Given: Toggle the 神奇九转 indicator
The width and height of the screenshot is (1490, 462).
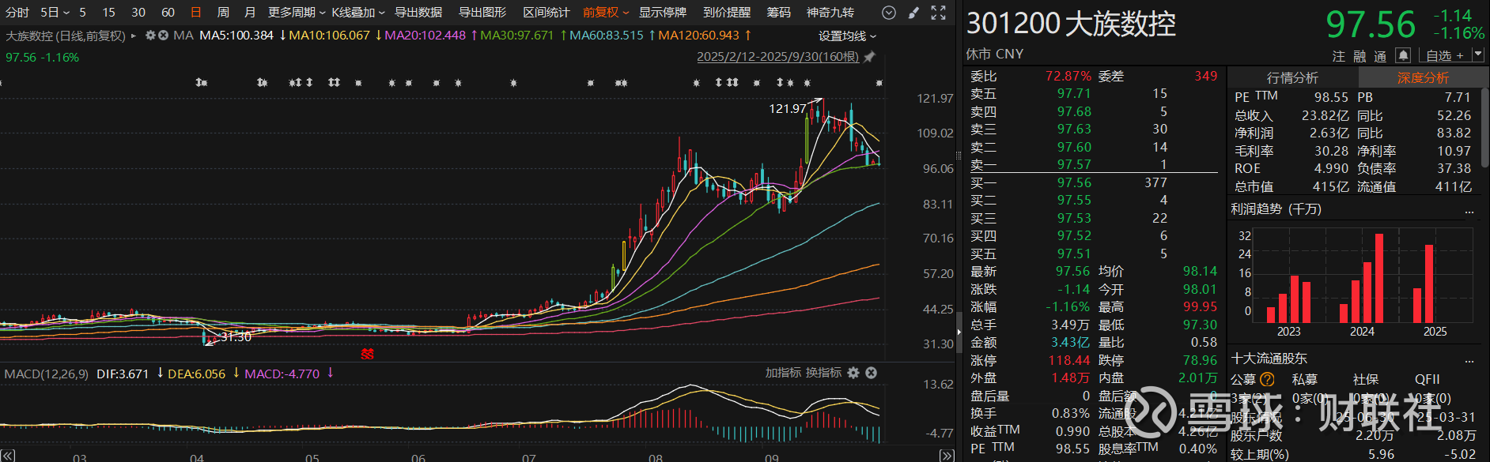Looking at the screenshot, I should (830, 13).
